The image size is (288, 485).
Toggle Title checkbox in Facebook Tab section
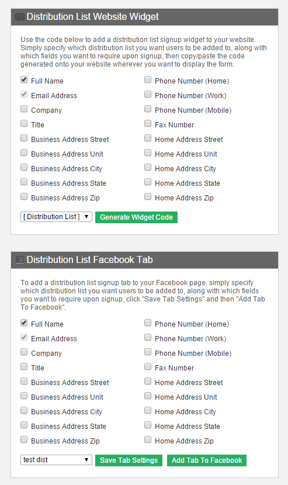(x=24, y=366)
